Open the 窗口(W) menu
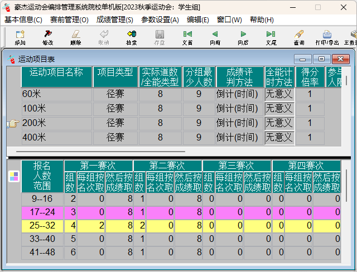 point(229,20)
